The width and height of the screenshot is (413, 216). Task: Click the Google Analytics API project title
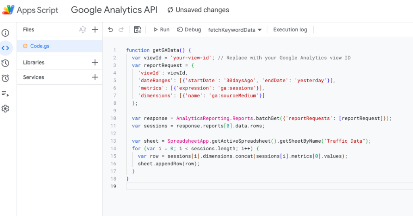(x=114, y=10)
